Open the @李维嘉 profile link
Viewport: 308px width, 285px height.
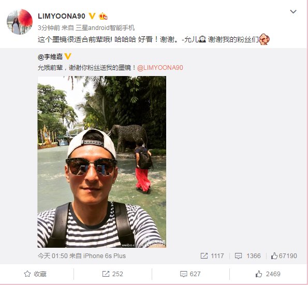pos(50,57)
